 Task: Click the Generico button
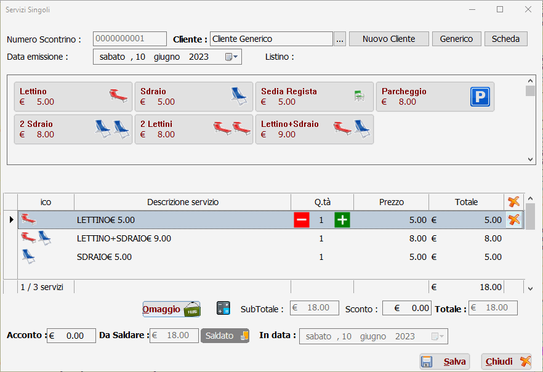click(456, 39)
